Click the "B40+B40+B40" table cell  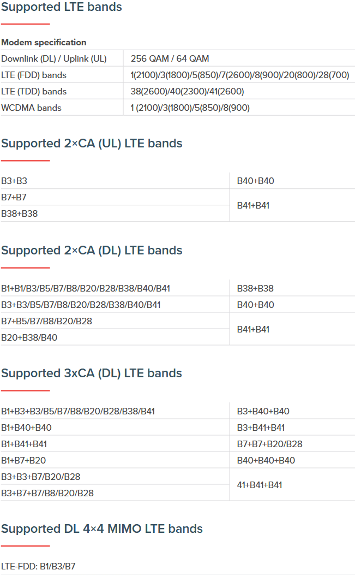[266, 460]
